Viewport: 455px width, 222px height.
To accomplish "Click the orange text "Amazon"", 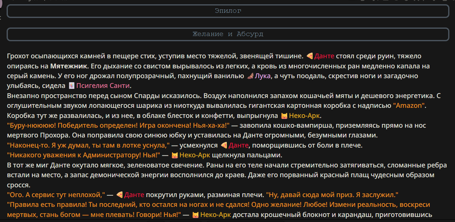I will click(x=409, y=106).
